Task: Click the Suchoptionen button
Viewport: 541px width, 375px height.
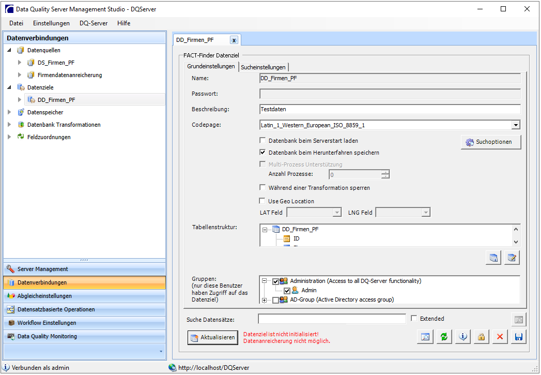Action: tap(491, 142)
